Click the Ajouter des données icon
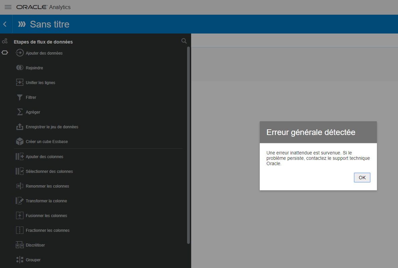Viewport: 398px width, 268px height. tap(19, 53)
